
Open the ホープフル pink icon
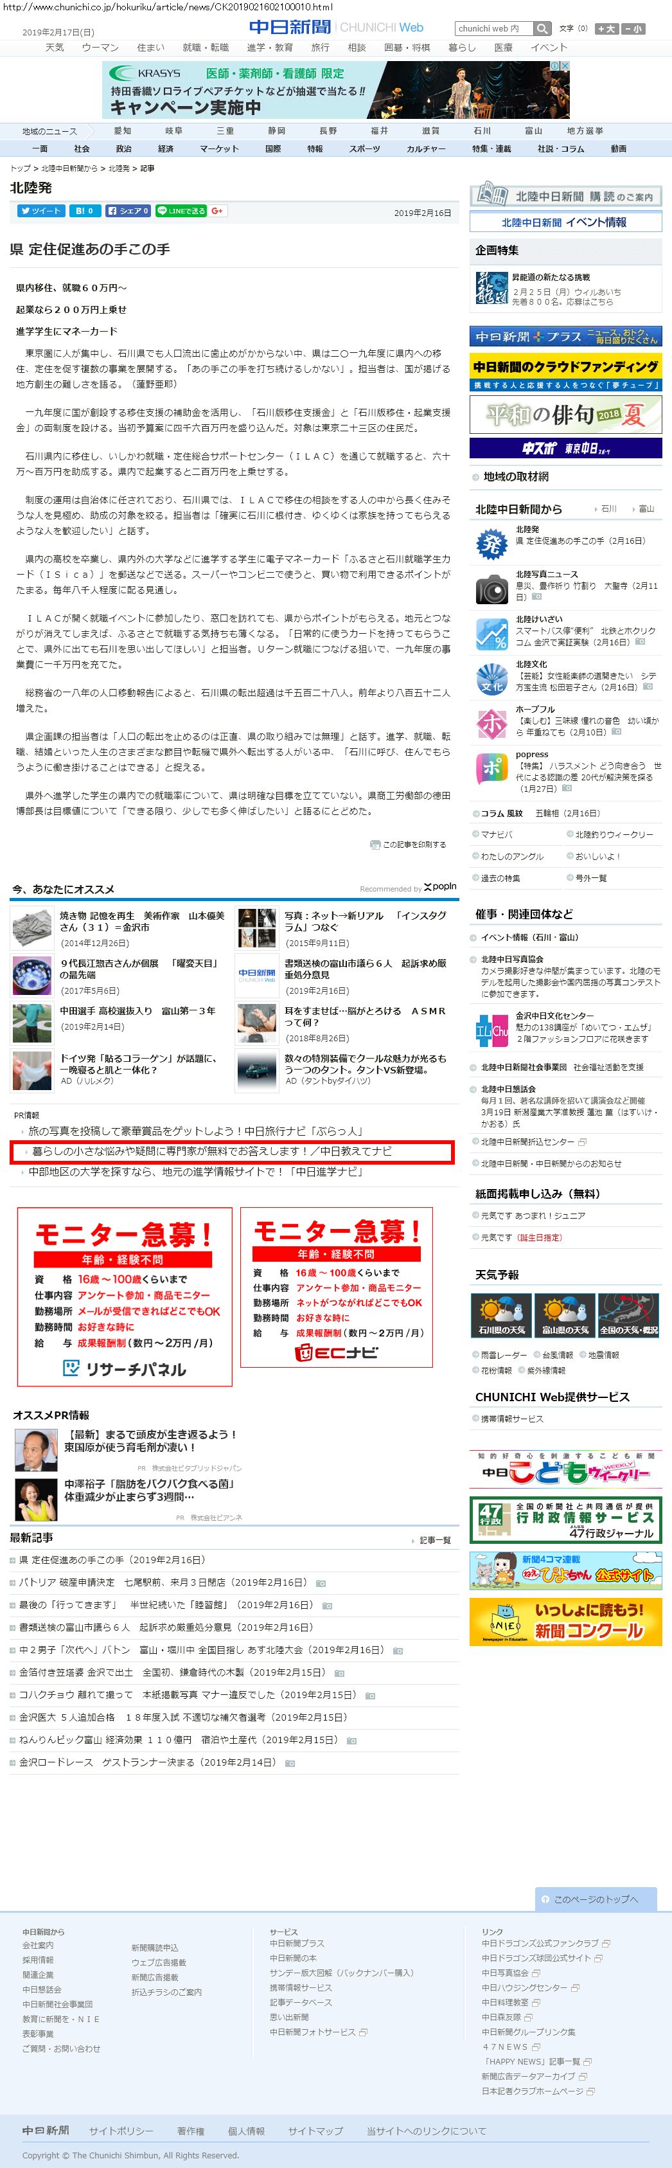491,724
